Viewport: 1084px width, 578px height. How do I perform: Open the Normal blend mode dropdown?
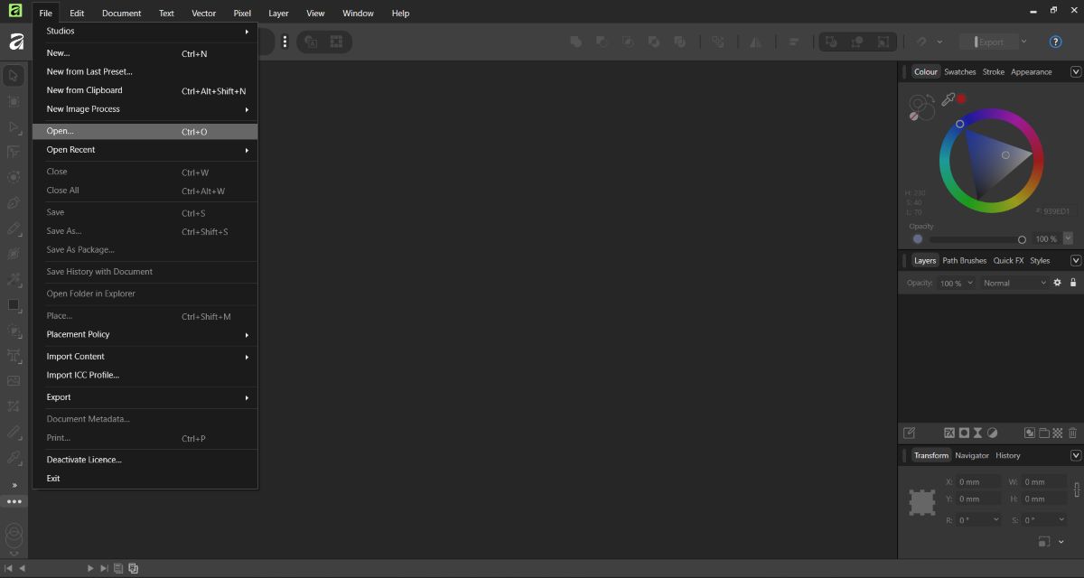[x=1014, y=282]
